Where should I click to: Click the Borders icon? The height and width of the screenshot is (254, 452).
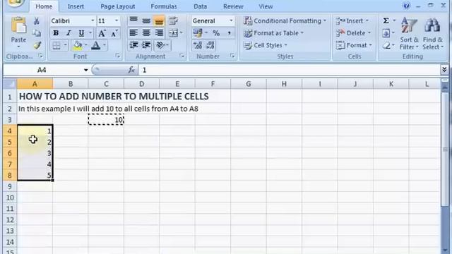[x=56, y=45]
